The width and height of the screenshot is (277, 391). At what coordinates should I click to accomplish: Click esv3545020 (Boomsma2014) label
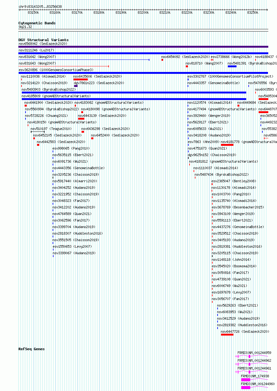[234, 266]
